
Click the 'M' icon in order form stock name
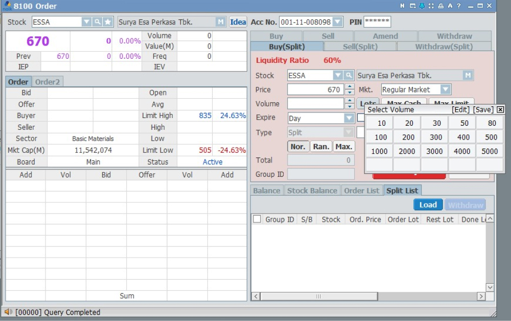click(x=468, y=76)
